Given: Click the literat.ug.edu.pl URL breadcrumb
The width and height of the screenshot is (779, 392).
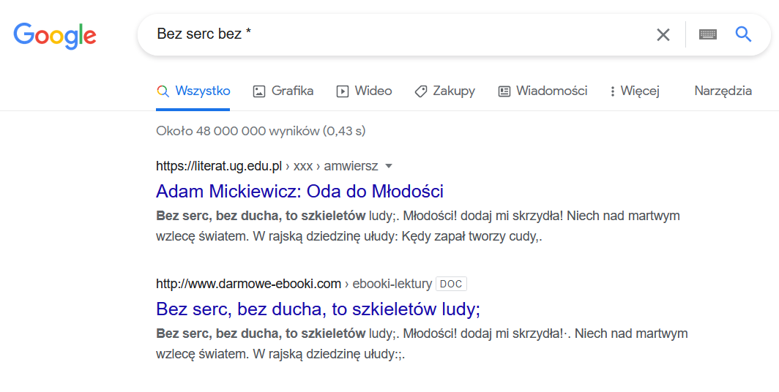Looking at the screenshot, I should 266,166.
